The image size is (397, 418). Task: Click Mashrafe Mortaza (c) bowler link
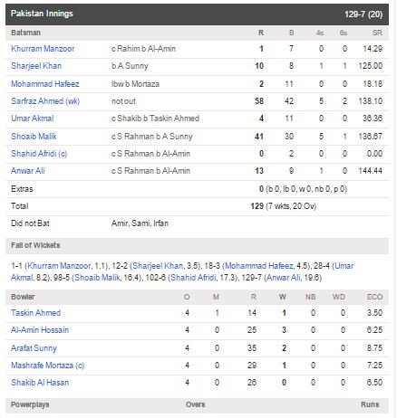pos(48,366)
